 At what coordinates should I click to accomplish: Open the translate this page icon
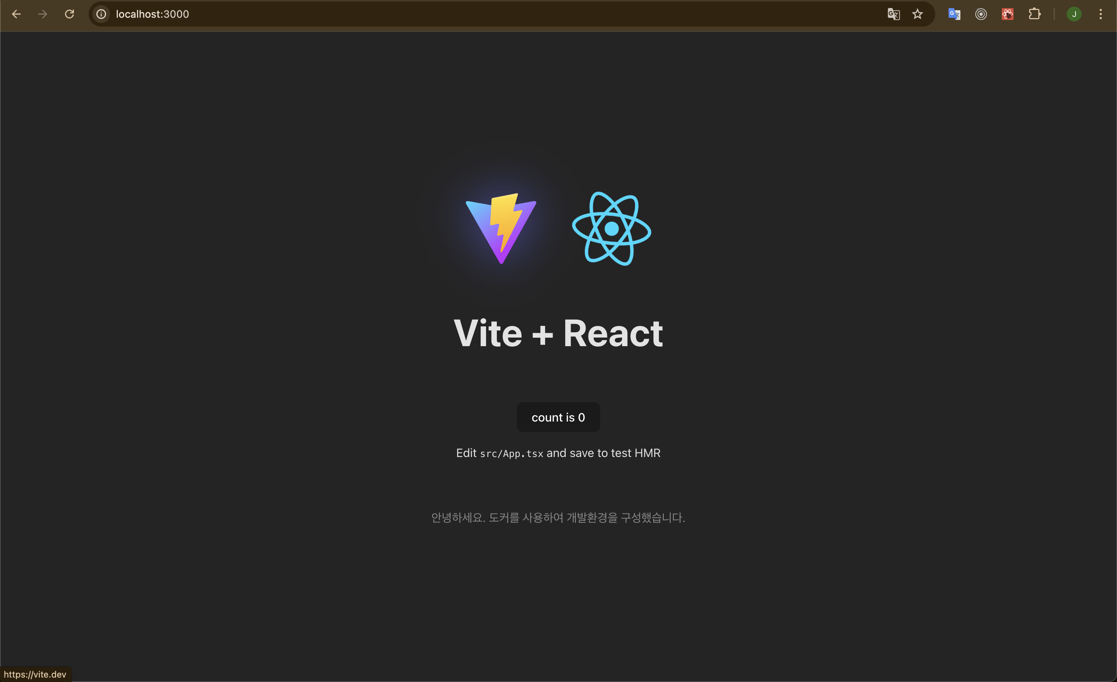tap(894, 14)
